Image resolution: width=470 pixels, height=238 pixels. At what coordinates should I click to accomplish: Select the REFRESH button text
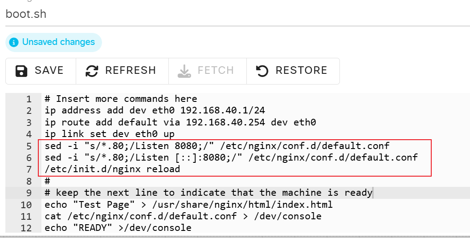[131, 70]
